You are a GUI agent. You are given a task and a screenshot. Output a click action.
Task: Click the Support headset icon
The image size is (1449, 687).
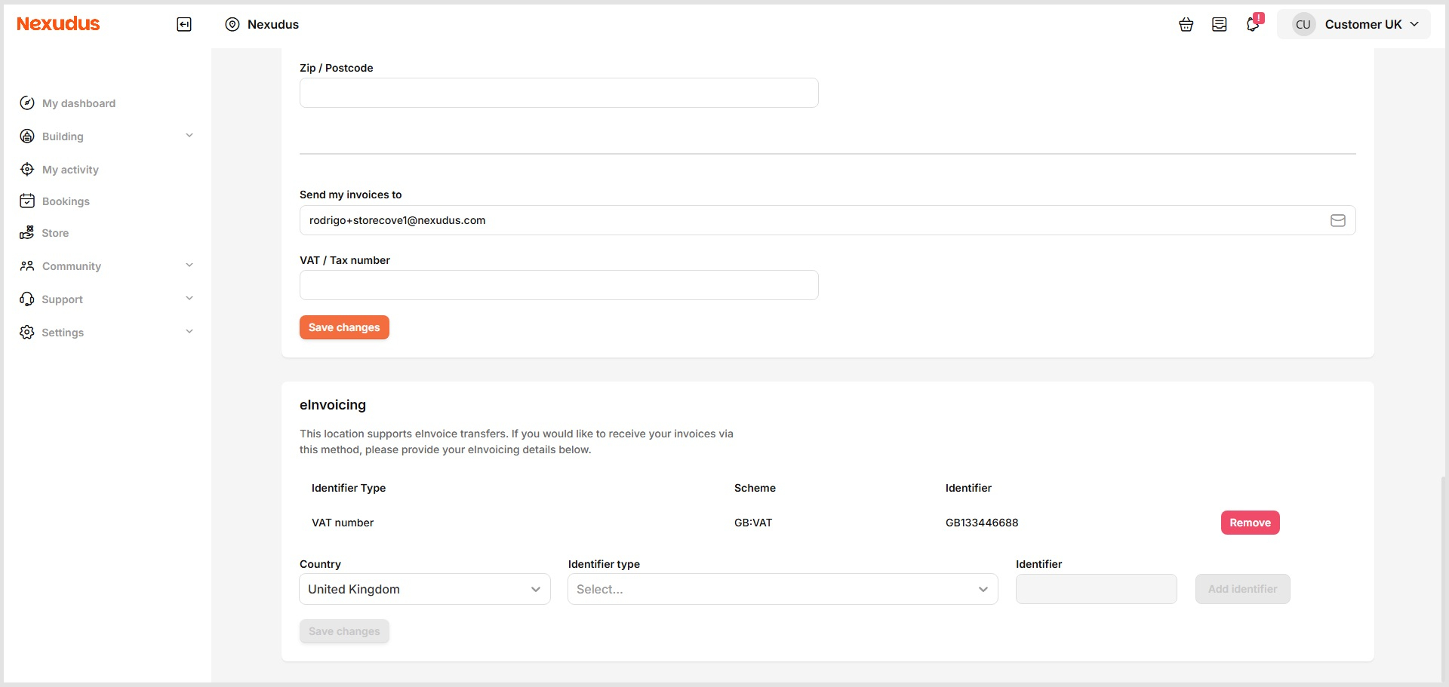(x=27, y=299)
